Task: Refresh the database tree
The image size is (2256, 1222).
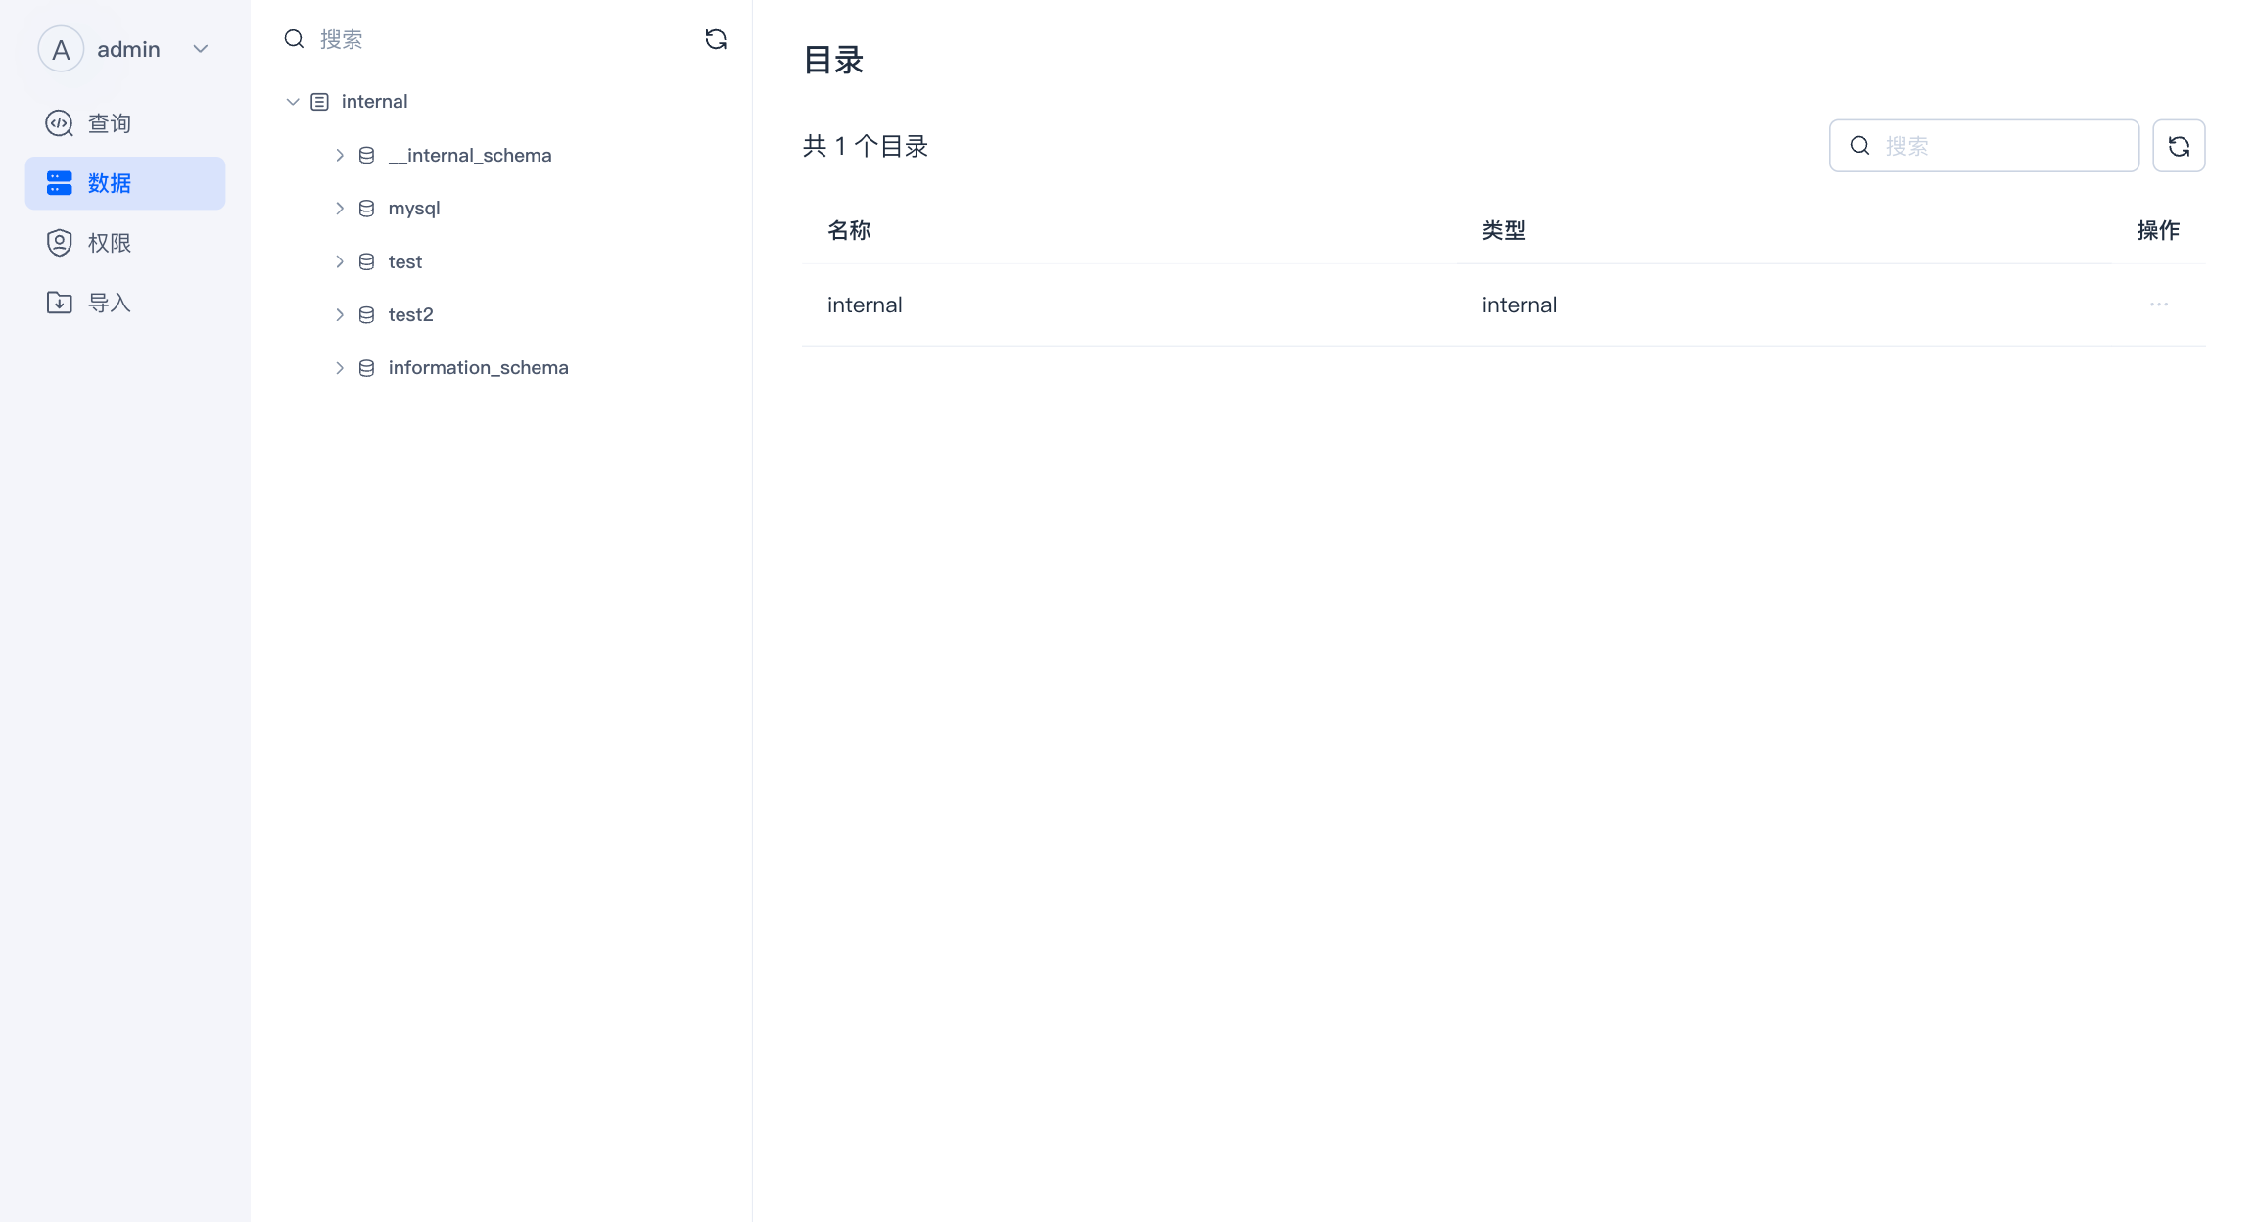Action: point(716,39)
